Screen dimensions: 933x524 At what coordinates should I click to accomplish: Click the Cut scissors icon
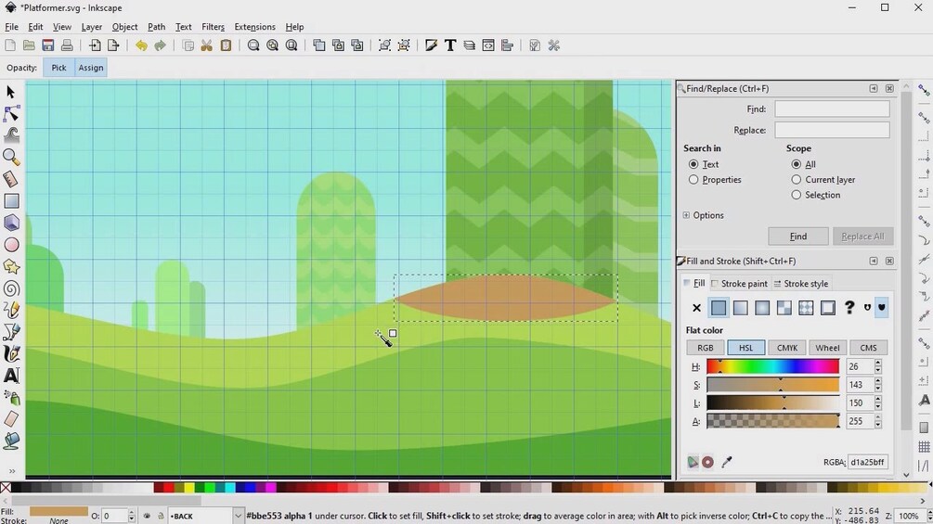pyautogui.click(x=206, y=45)
